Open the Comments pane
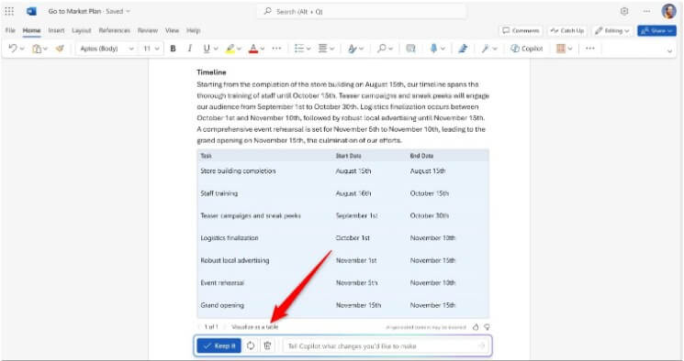The image size is (684, 361). coord(521,31)
